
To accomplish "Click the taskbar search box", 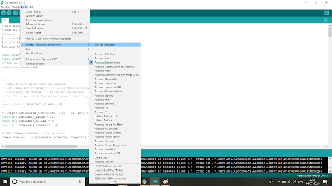I will pyautogui.click(x=48, y=182).
